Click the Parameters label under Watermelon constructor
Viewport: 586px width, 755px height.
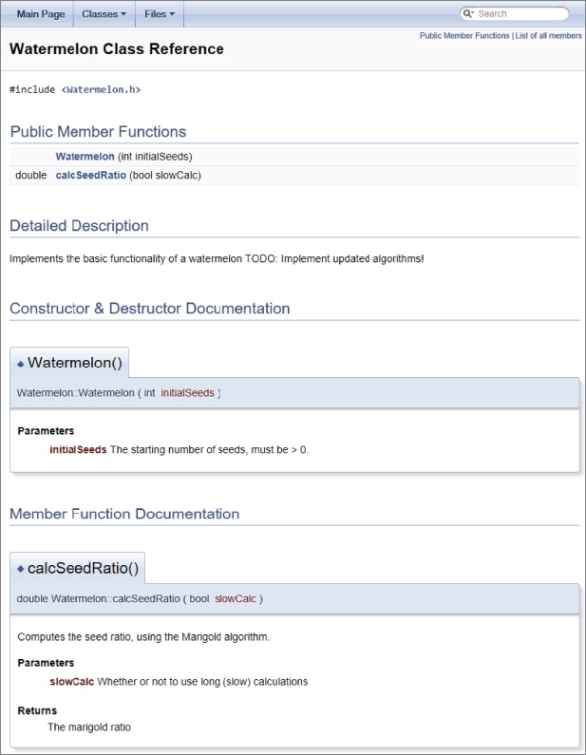pos(46,431)
